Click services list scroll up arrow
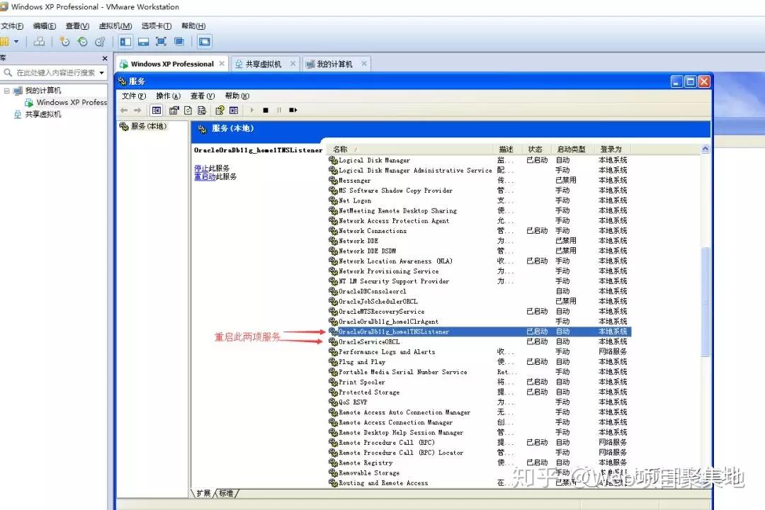The width and height of the screenshot is (765, 510). [705, 149]
